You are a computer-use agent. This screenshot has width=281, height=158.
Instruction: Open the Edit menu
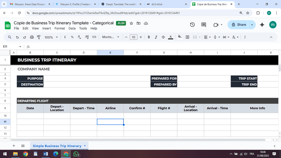26,28
